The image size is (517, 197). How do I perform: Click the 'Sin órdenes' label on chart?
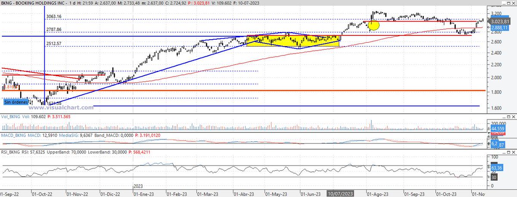[x=16, y=102]
